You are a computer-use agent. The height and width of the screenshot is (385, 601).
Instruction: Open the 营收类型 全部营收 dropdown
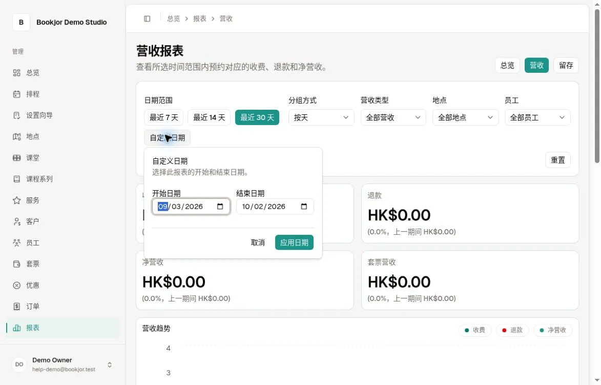393,117
